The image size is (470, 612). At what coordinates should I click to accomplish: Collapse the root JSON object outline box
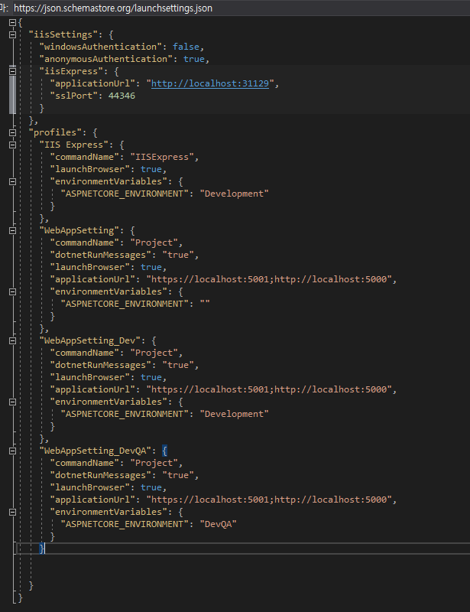pos(12,23)
